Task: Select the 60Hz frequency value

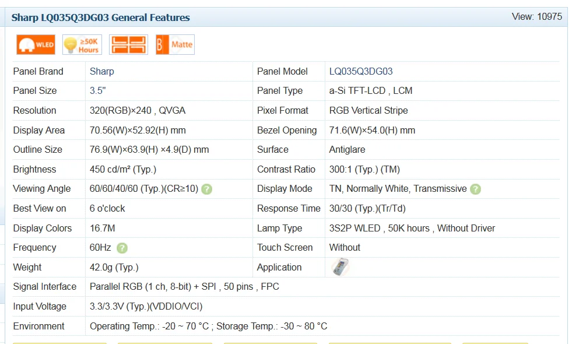Action: (x=100, y=247)
